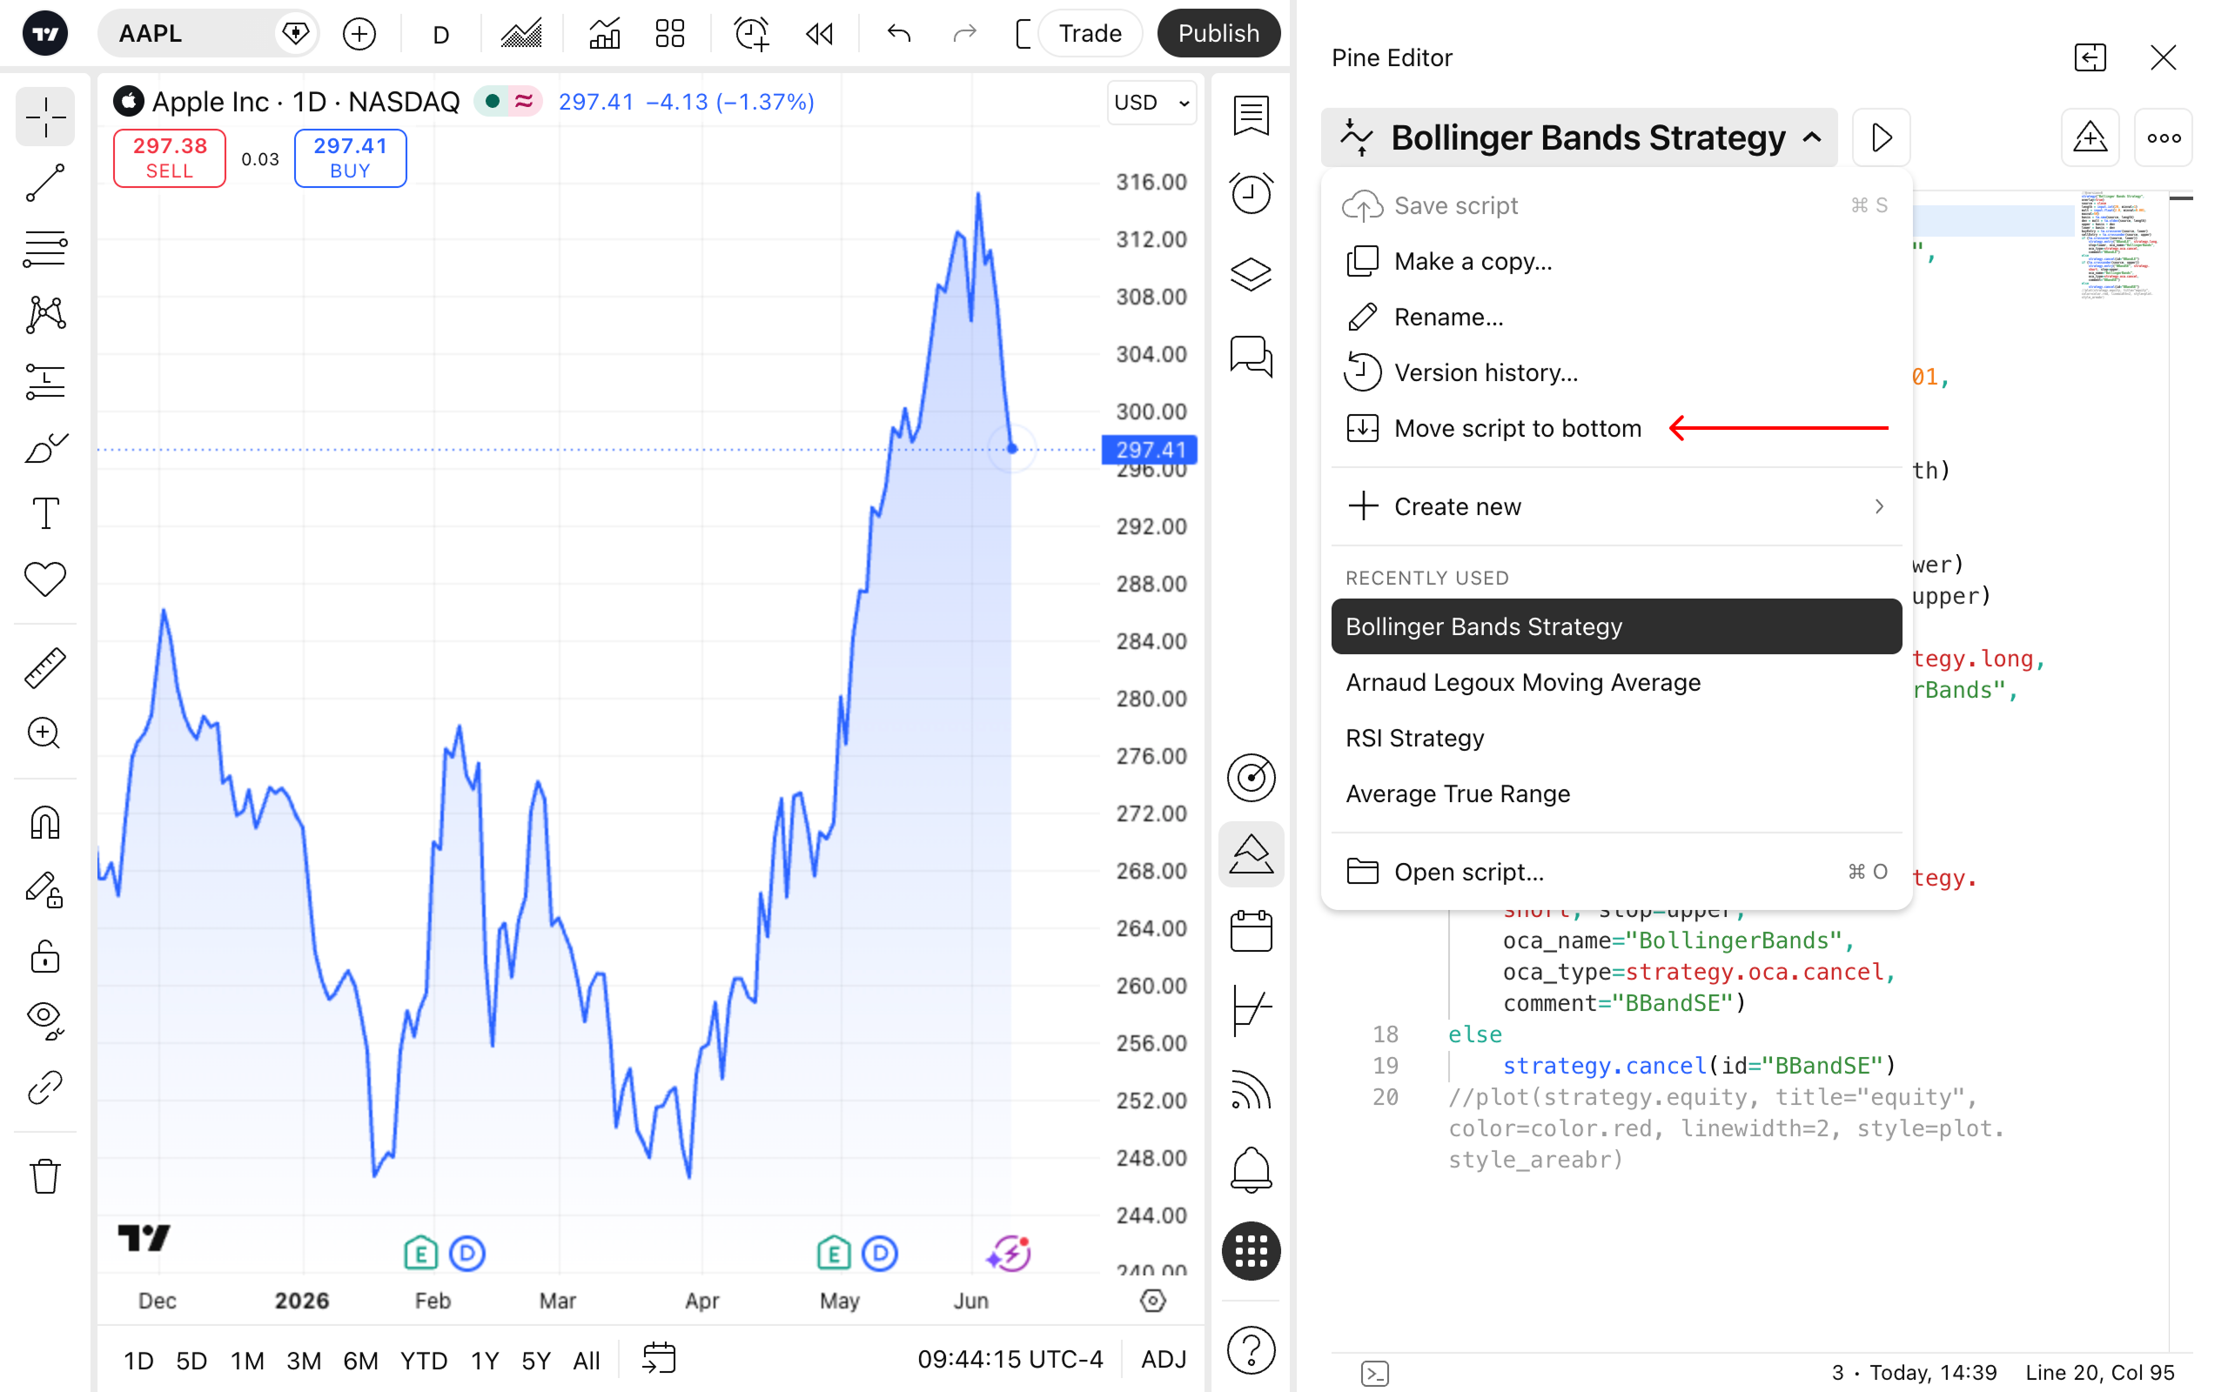The width and height of the screenshot is (2228, 1392).
Task: Open the chart style area selector
Action: 522,34
